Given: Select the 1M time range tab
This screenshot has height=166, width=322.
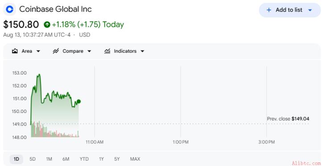Looking at the screenshot, I should point(49,159).
